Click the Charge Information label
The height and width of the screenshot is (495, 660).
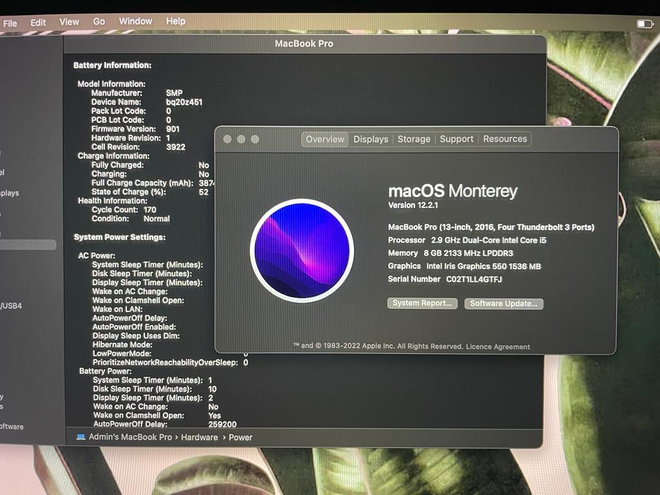pyautogui.click(x=113, y=156)
